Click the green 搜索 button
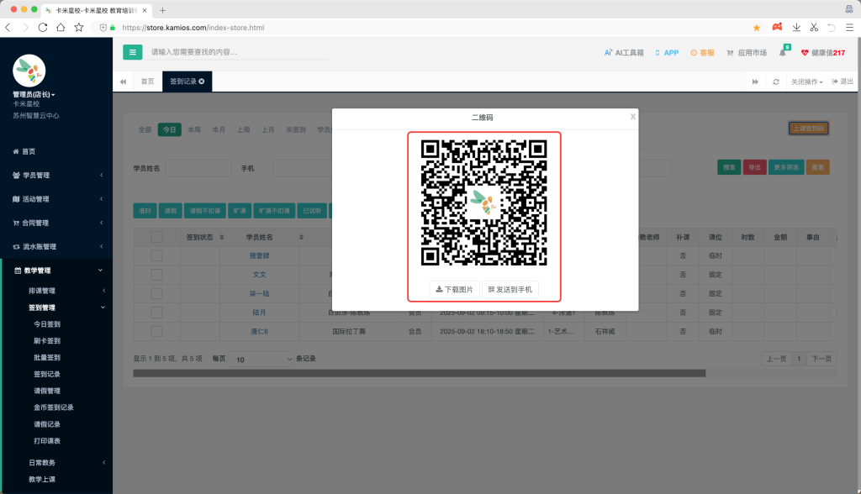Image resolution: width=861 pixels, height=494 pixels. coord(729,167)
